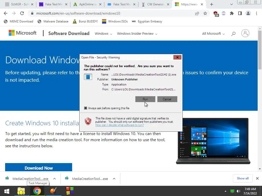Open the Windows Start menu

click(x=7, y=191)
